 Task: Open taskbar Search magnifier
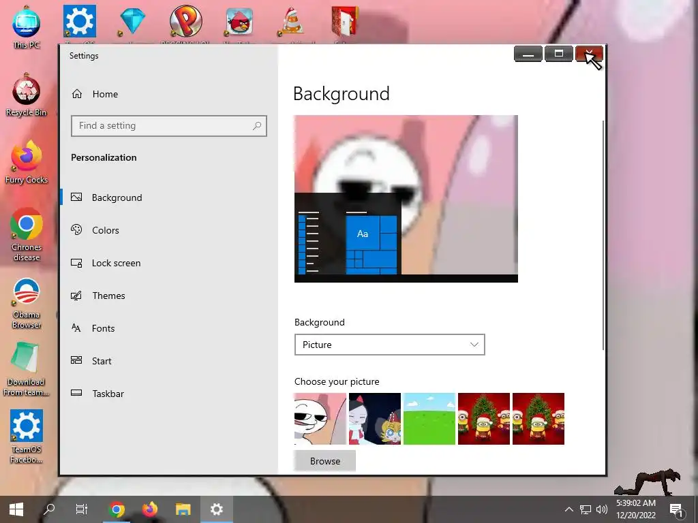point(49,509)
